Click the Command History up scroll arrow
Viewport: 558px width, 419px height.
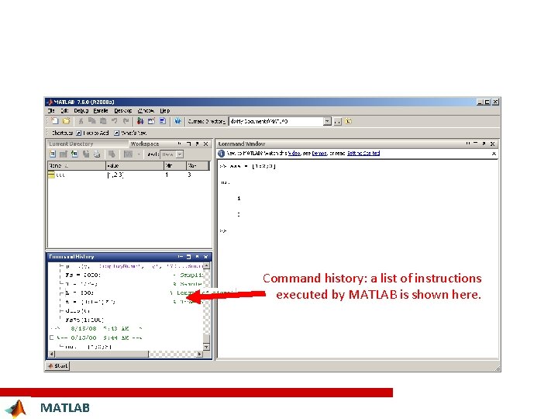click(x=206, y=266)
